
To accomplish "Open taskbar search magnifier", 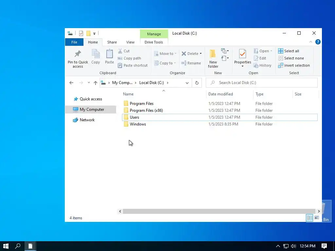I will point(18,246).
